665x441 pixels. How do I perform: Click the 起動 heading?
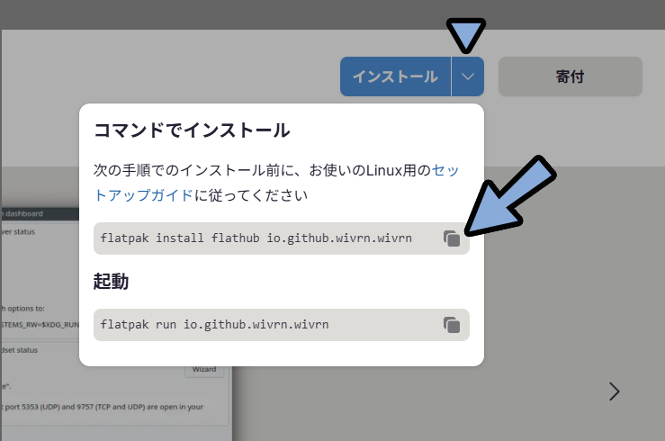click(x=111, y=281)
